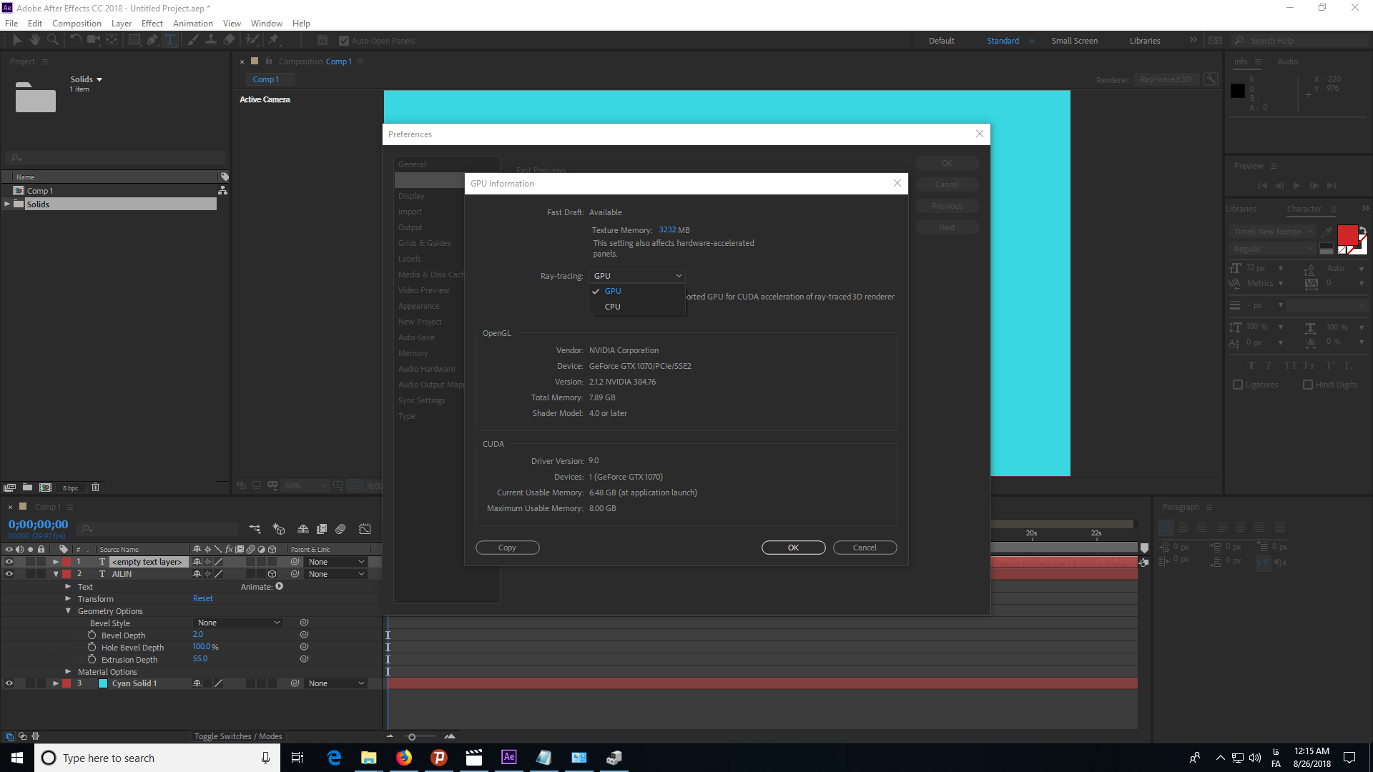The height and width of the screenshot is (772, 1373).
Task: Open renderer options wrench icon
Action: [x=1210, y=79]
